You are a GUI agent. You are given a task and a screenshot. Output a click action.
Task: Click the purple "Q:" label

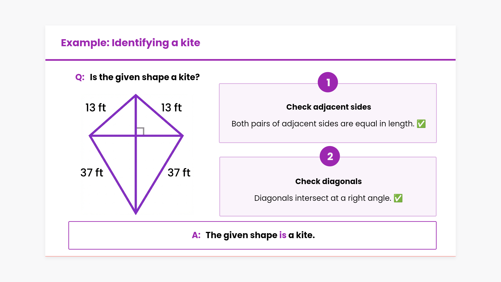click(80, 77)
